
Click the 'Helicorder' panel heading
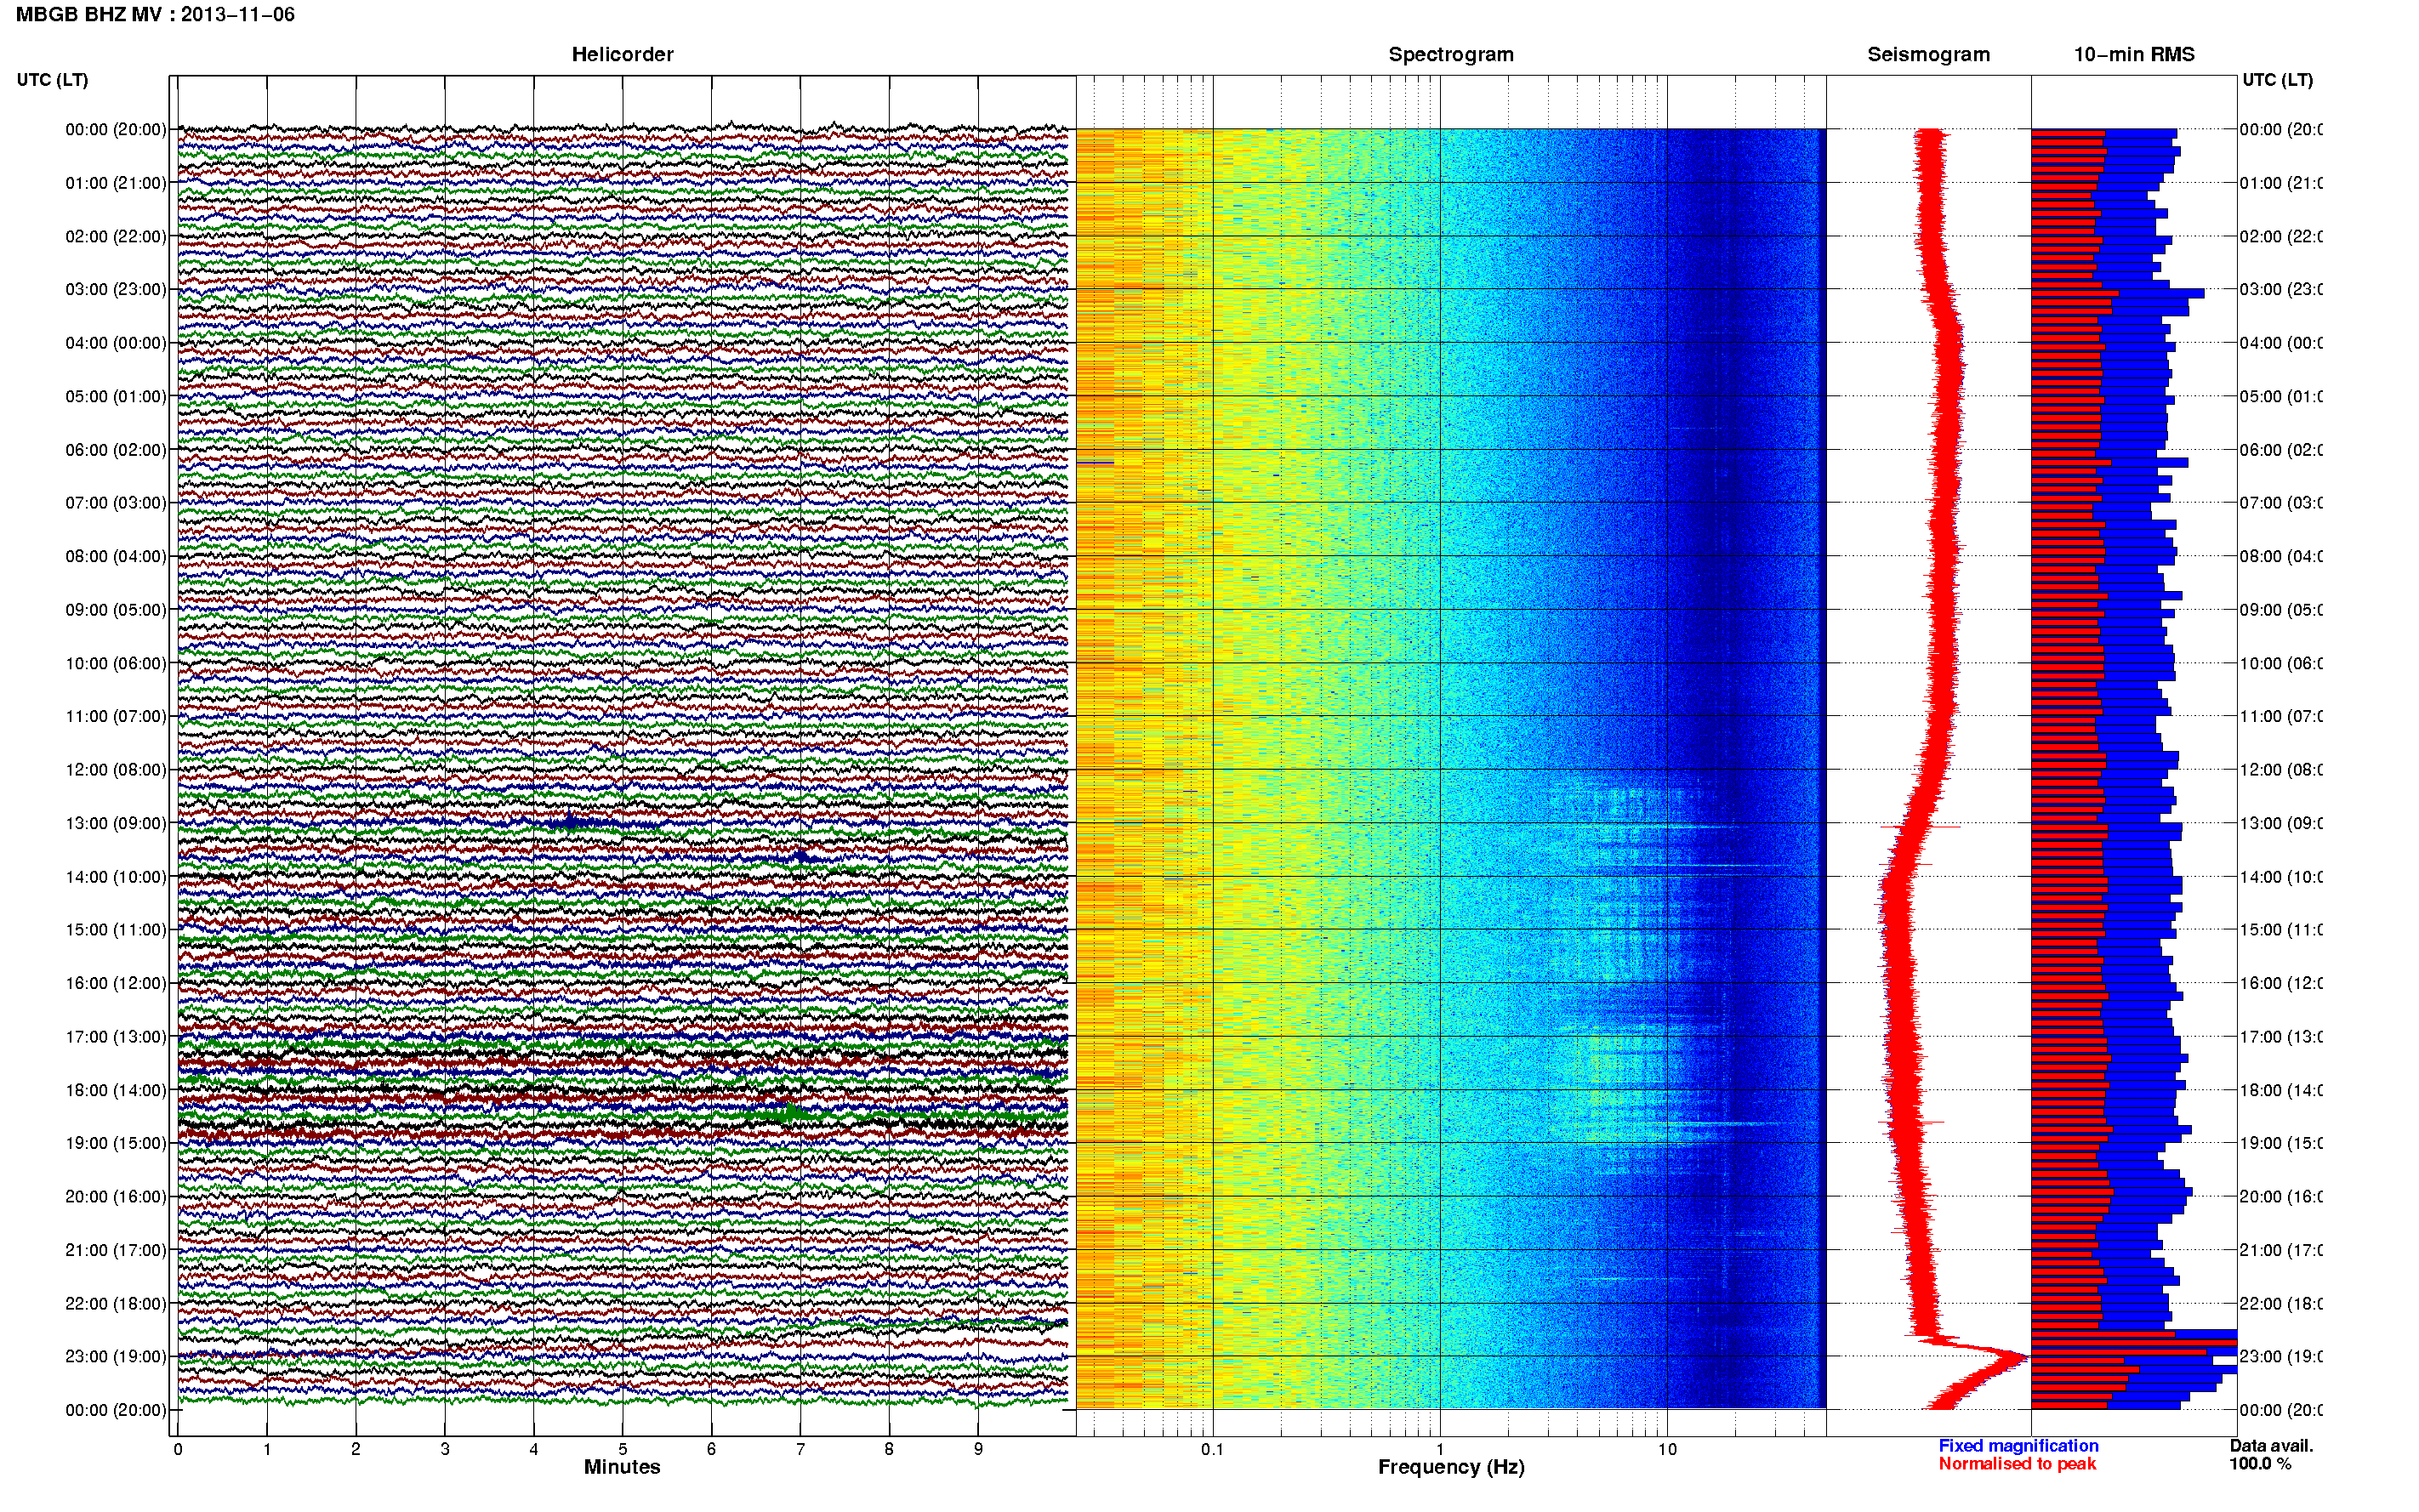[622, 54]
